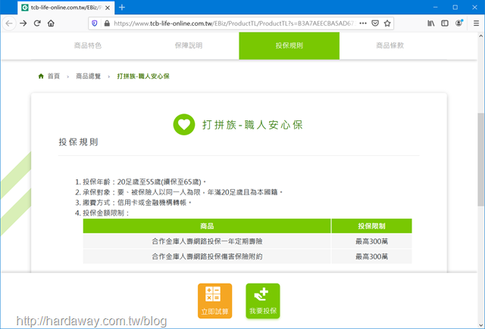485x329 pixels.
Task: Click 最高300萬 in 傷害保險附約 row
Action: (371, 256)
